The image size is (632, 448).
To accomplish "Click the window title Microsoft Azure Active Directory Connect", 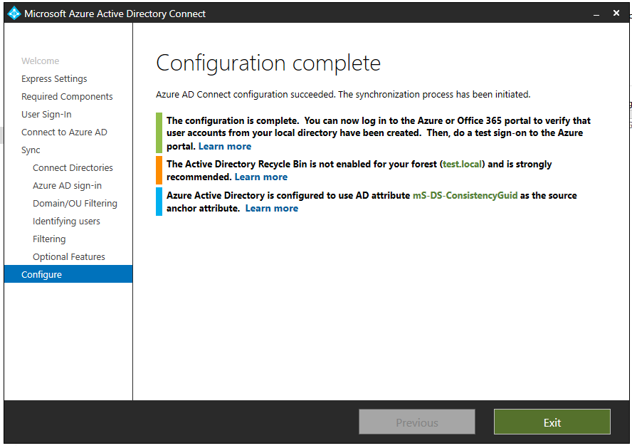I will coord(115,14).
